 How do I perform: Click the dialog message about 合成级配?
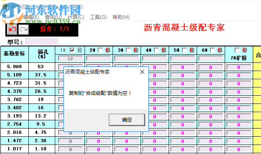pyautogui.click(x=100, y=93)
